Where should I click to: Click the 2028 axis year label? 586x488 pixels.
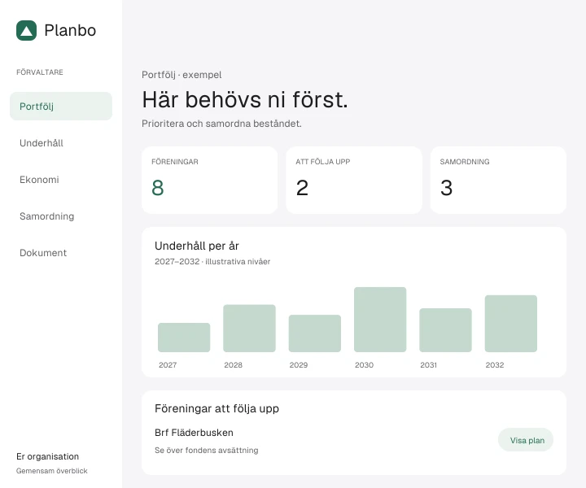[x=234, y=365]
